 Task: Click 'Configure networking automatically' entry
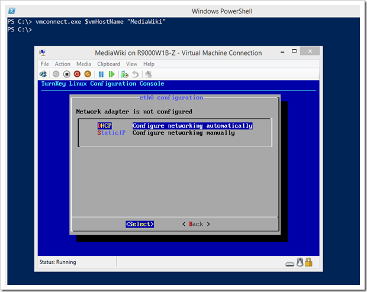point(192,126)
